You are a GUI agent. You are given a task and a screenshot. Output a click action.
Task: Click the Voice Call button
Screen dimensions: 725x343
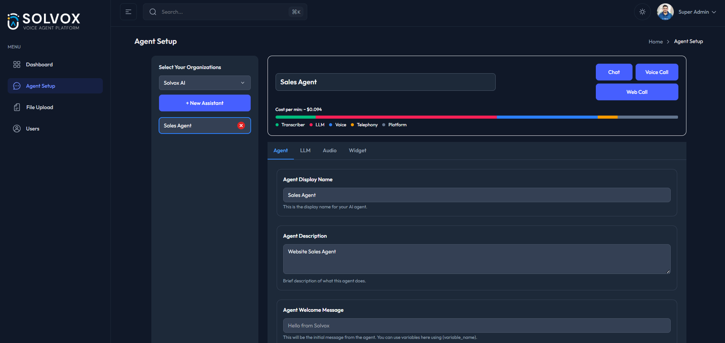[x=657, y=72]
